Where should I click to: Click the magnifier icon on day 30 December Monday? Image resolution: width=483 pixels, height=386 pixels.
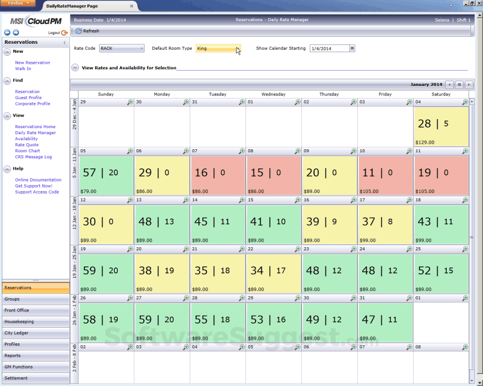point(186,102)
